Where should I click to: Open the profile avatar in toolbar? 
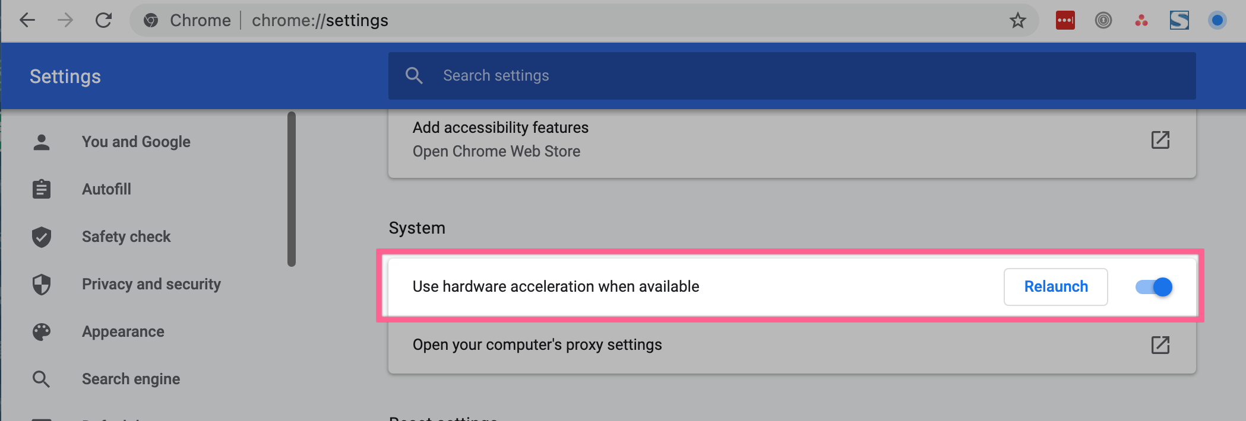[x=1217, y=21]
